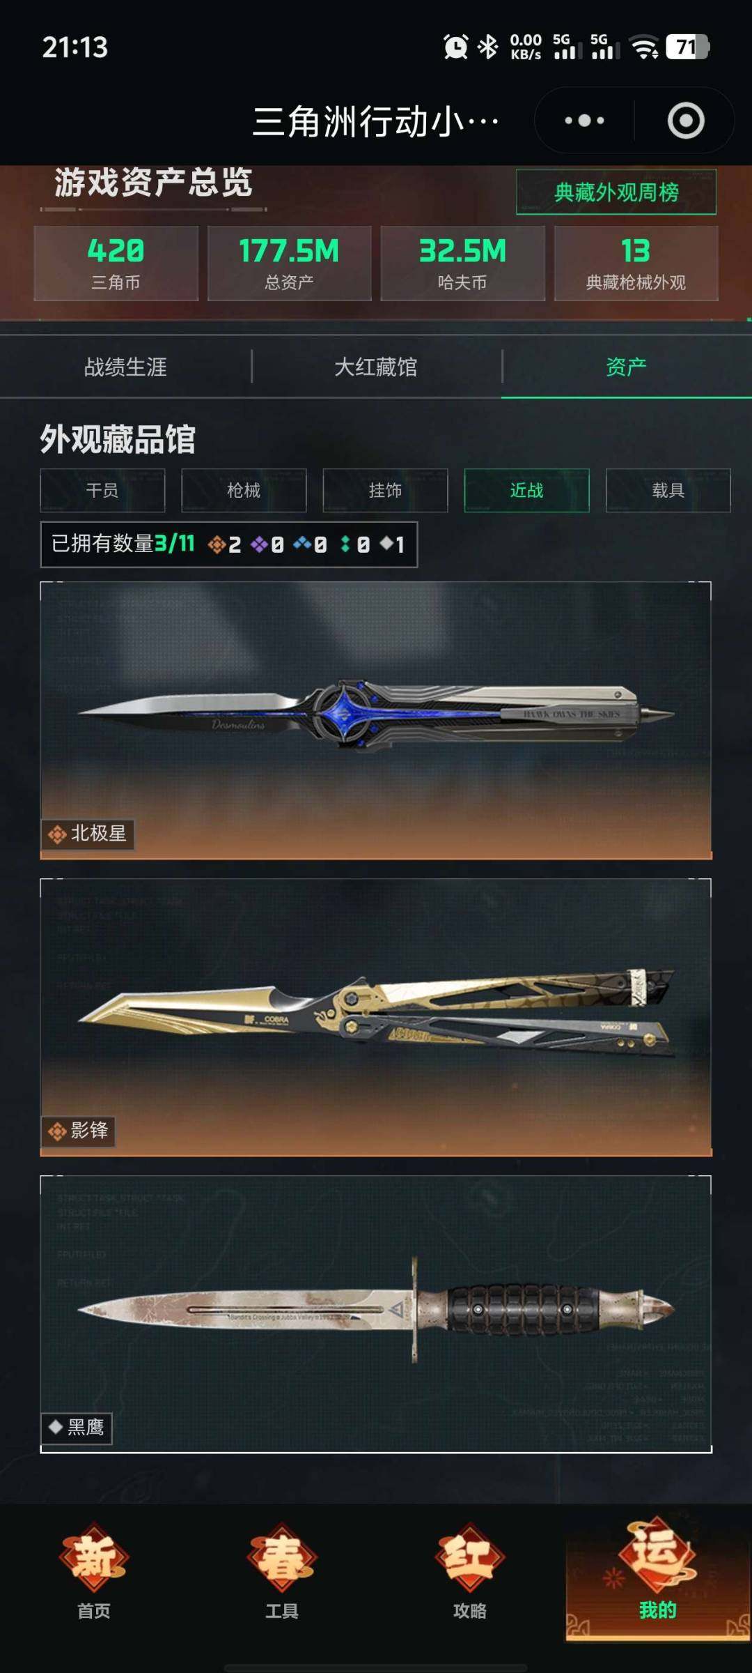The width and height of the screenshot is (752, 1673).
Task: Tap the mini program close target icon
Action: tap(686, 121)
